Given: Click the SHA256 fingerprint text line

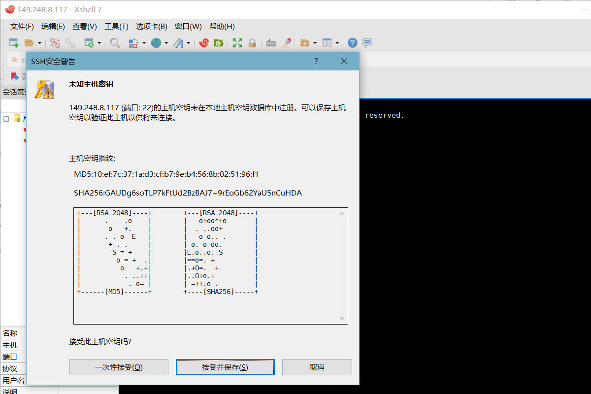Looking at the screenshot, I should [188, 193].
